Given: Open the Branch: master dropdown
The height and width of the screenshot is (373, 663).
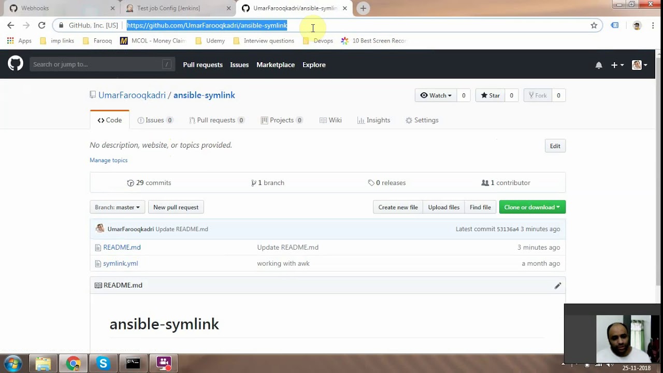Looking at the screenshot, I should 117,207.
